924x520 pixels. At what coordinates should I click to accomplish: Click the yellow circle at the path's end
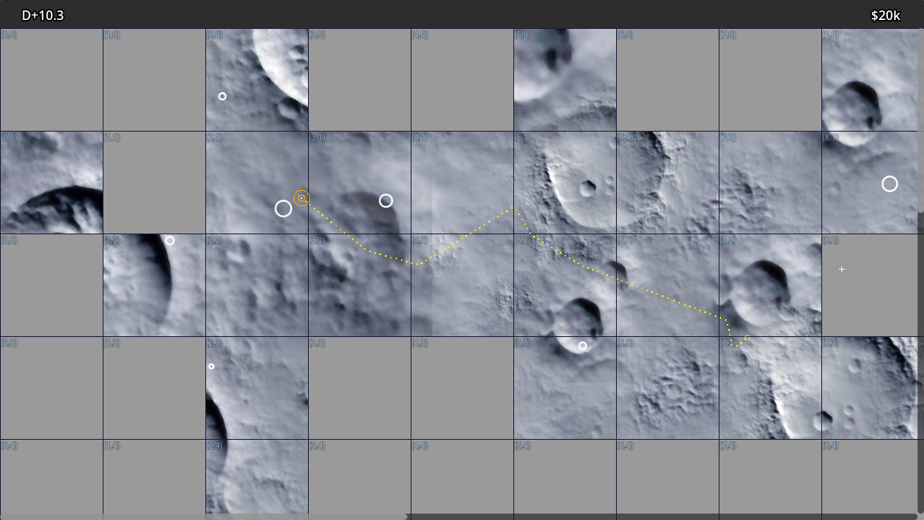pyautogui.click(x=747, y=339)
